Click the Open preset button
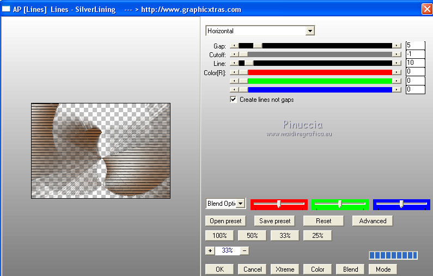The width and height of the screenshot is (433, 276). click(225, 221)
